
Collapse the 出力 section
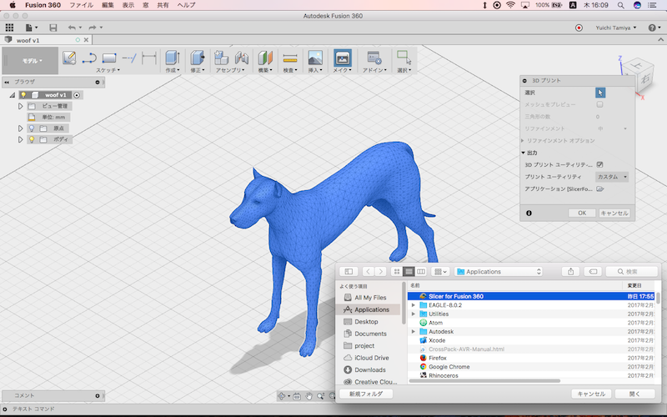point(524,153)
